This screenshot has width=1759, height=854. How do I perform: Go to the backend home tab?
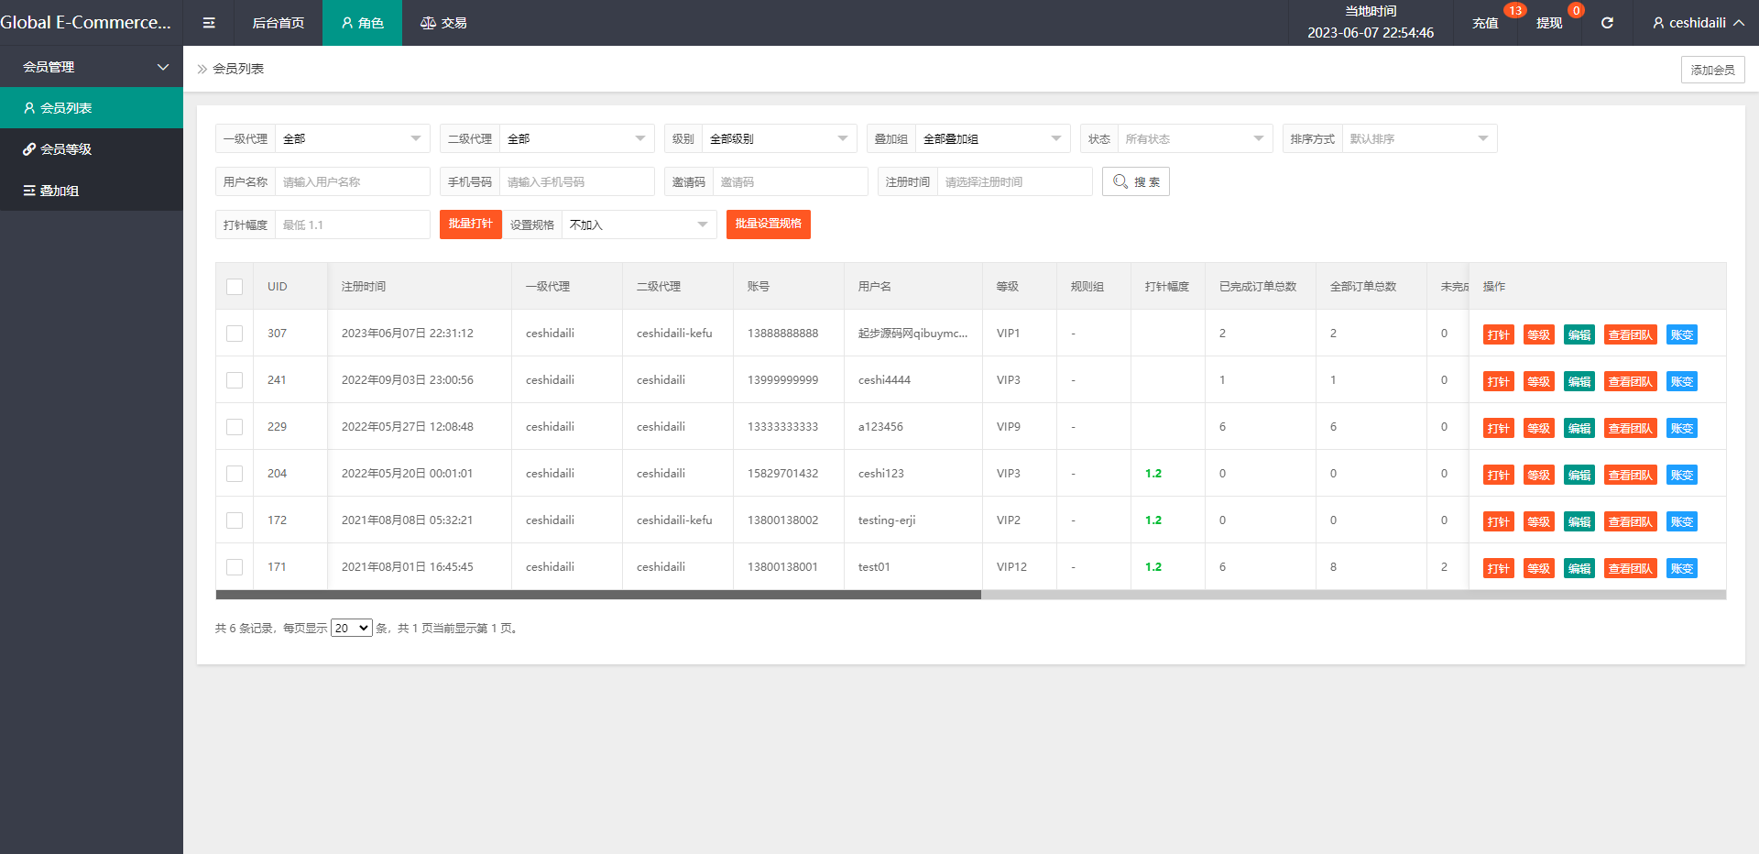pos(278,23)
